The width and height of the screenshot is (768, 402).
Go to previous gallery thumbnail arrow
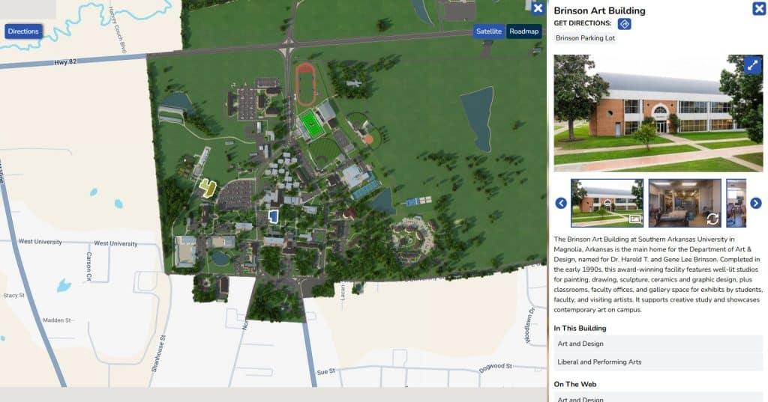(561, 203)
